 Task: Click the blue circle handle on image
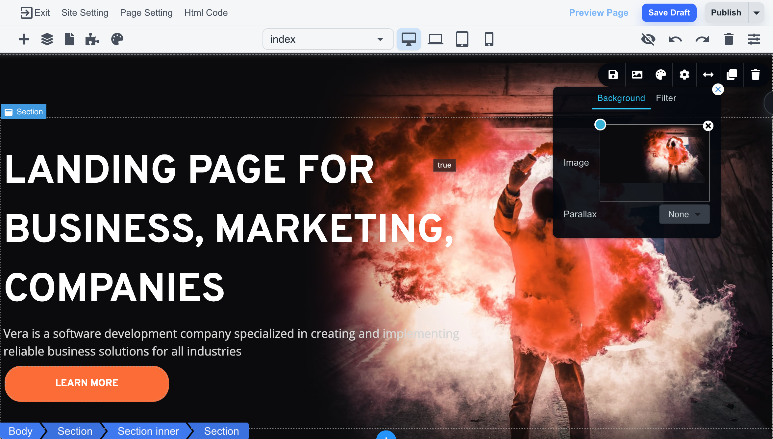pyautogui.click(x=600, y=125)
